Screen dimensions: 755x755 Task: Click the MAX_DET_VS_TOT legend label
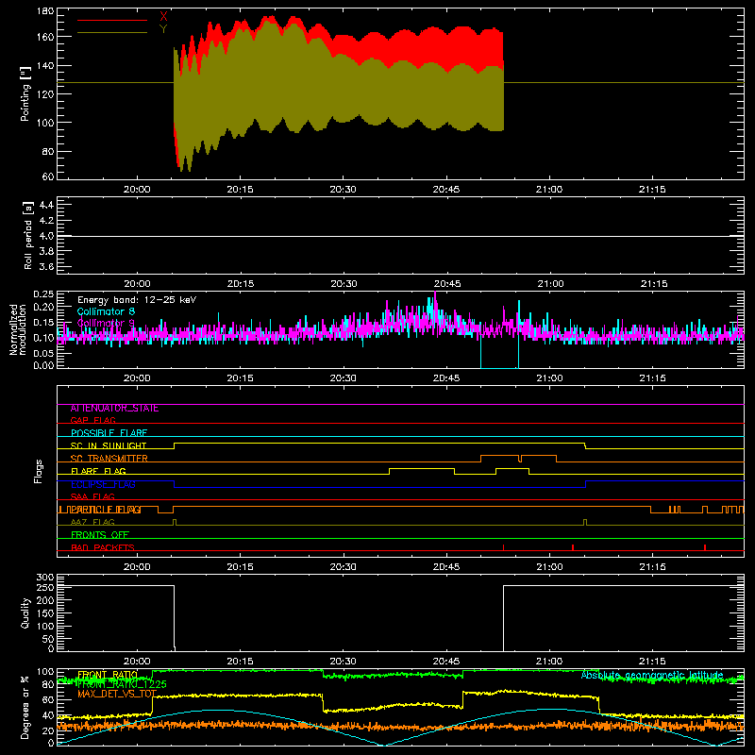(117, 694)
